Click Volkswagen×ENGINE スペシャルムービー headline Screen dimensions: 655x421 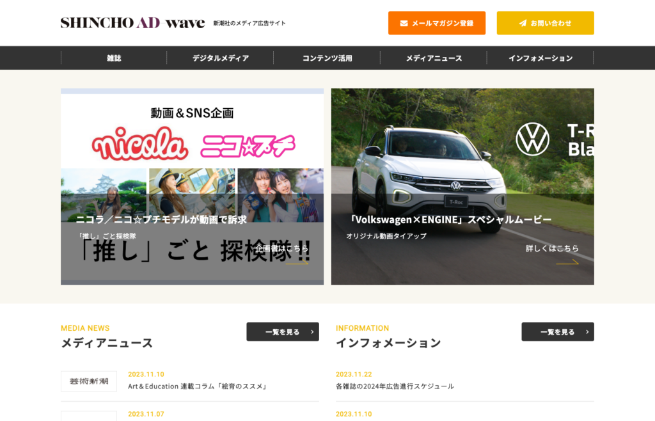tap(450, 219)
